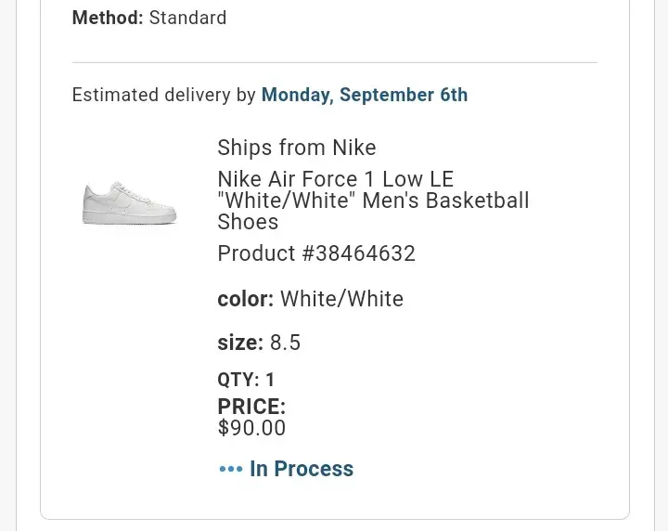Click the word Shoes in product title
Viewport: 668px width, 531px height.
click(248, 222)
